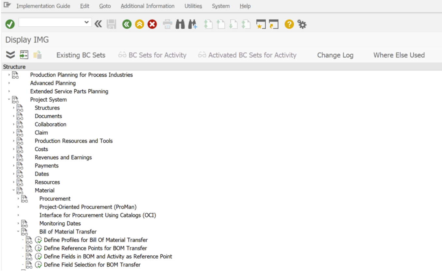Open the customize local layout gear icon
Image resolution: width=442 pixels, height=271 pixels.
[x=302, y=23]
